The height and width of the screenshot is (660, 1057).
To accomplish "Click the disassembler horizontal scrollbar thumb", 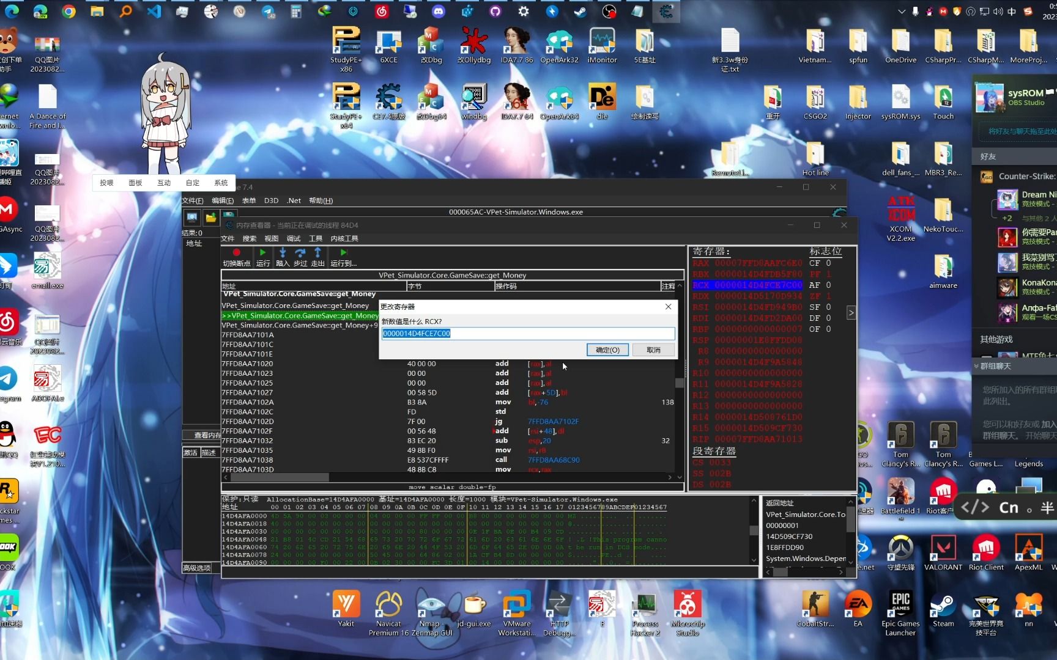I will (280, 477).
